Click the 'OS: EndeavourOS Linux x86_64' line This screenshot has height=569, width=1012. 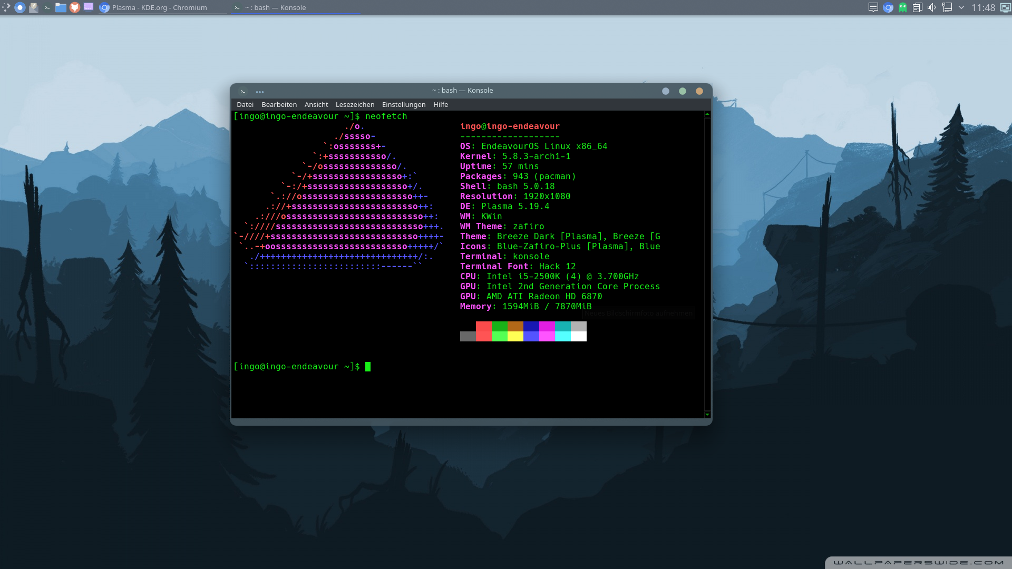coord(534,146)
